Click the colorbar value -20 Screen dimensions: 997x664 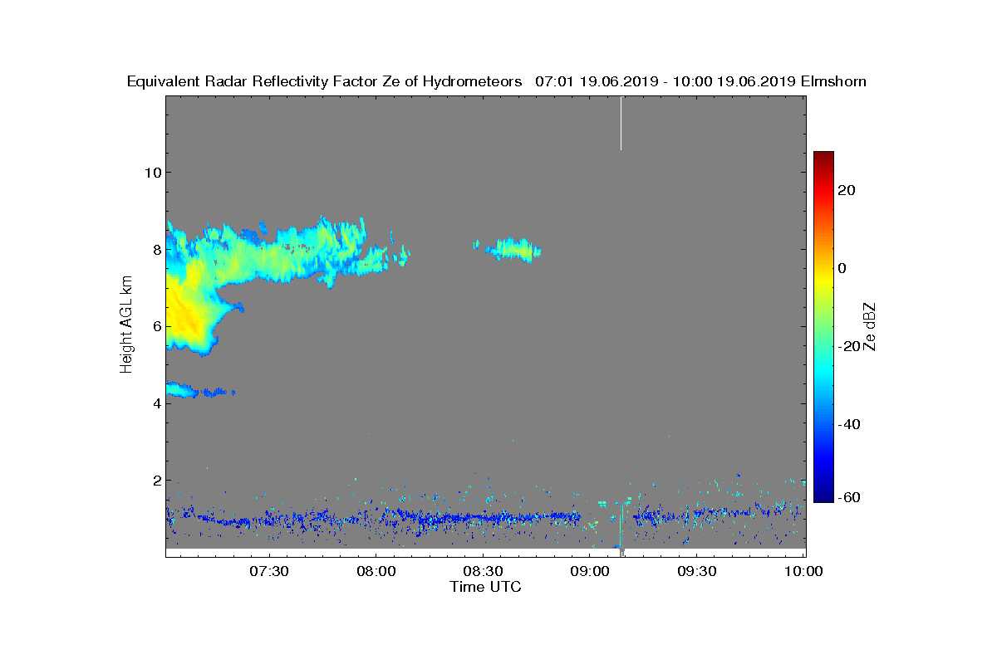pos(851,346)
